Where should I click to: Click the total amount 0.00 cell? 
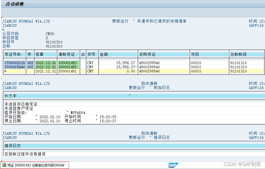point(131,71)
